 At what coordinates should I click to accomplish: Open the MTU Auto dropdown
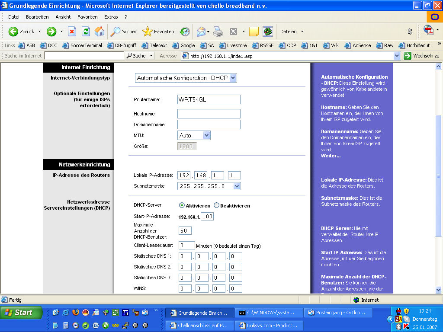point(194,135)
